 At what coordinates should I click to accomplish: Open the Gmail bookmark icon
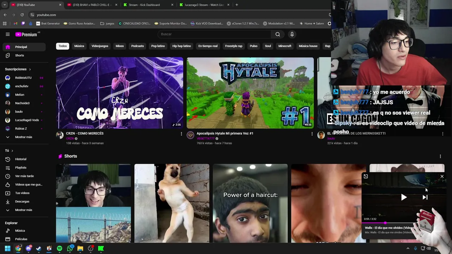(x=15, y=24)
